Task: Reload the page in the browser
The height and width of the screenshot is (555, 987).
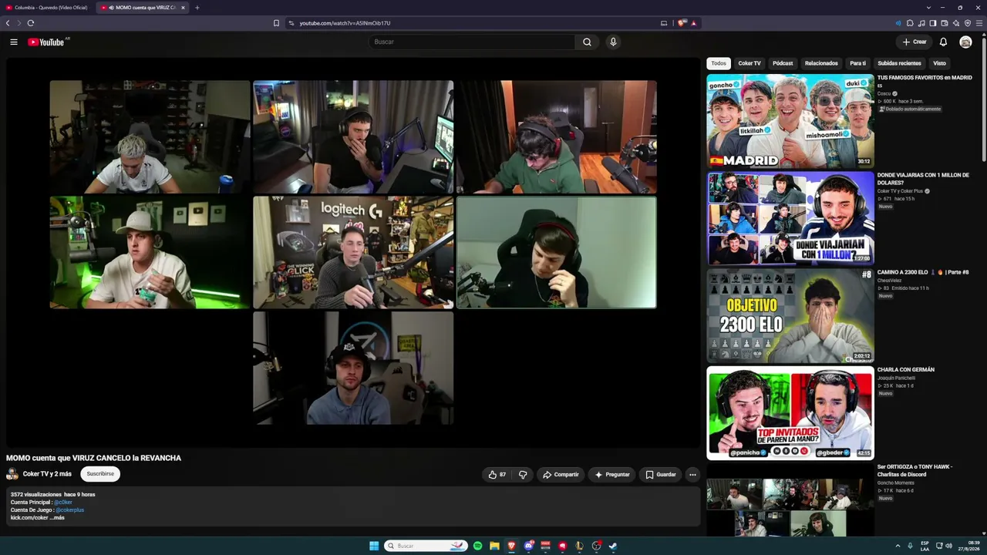Action: 31,23
